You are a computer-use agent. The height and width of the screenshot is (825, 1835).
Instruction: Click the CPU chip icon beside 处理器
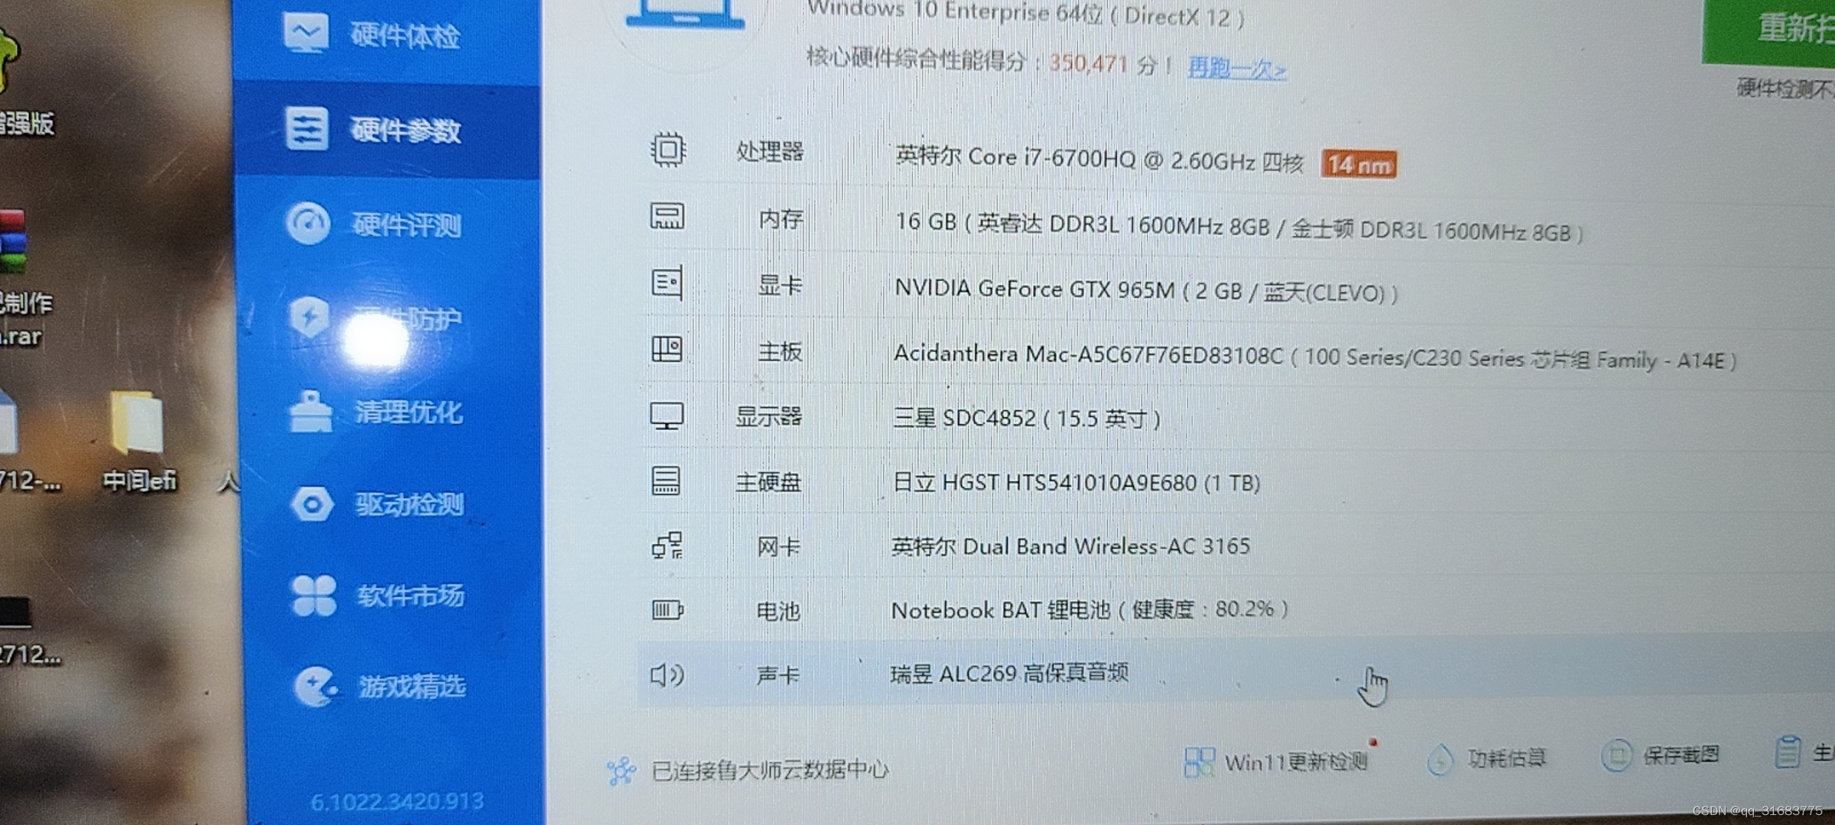tap(667, 150)
